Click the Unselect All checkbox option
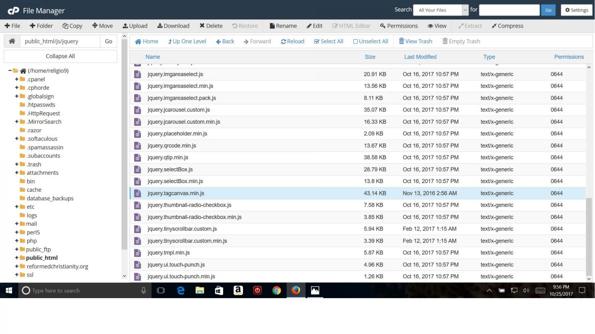Viewport: 595px width, 334px height. point(371,41)
